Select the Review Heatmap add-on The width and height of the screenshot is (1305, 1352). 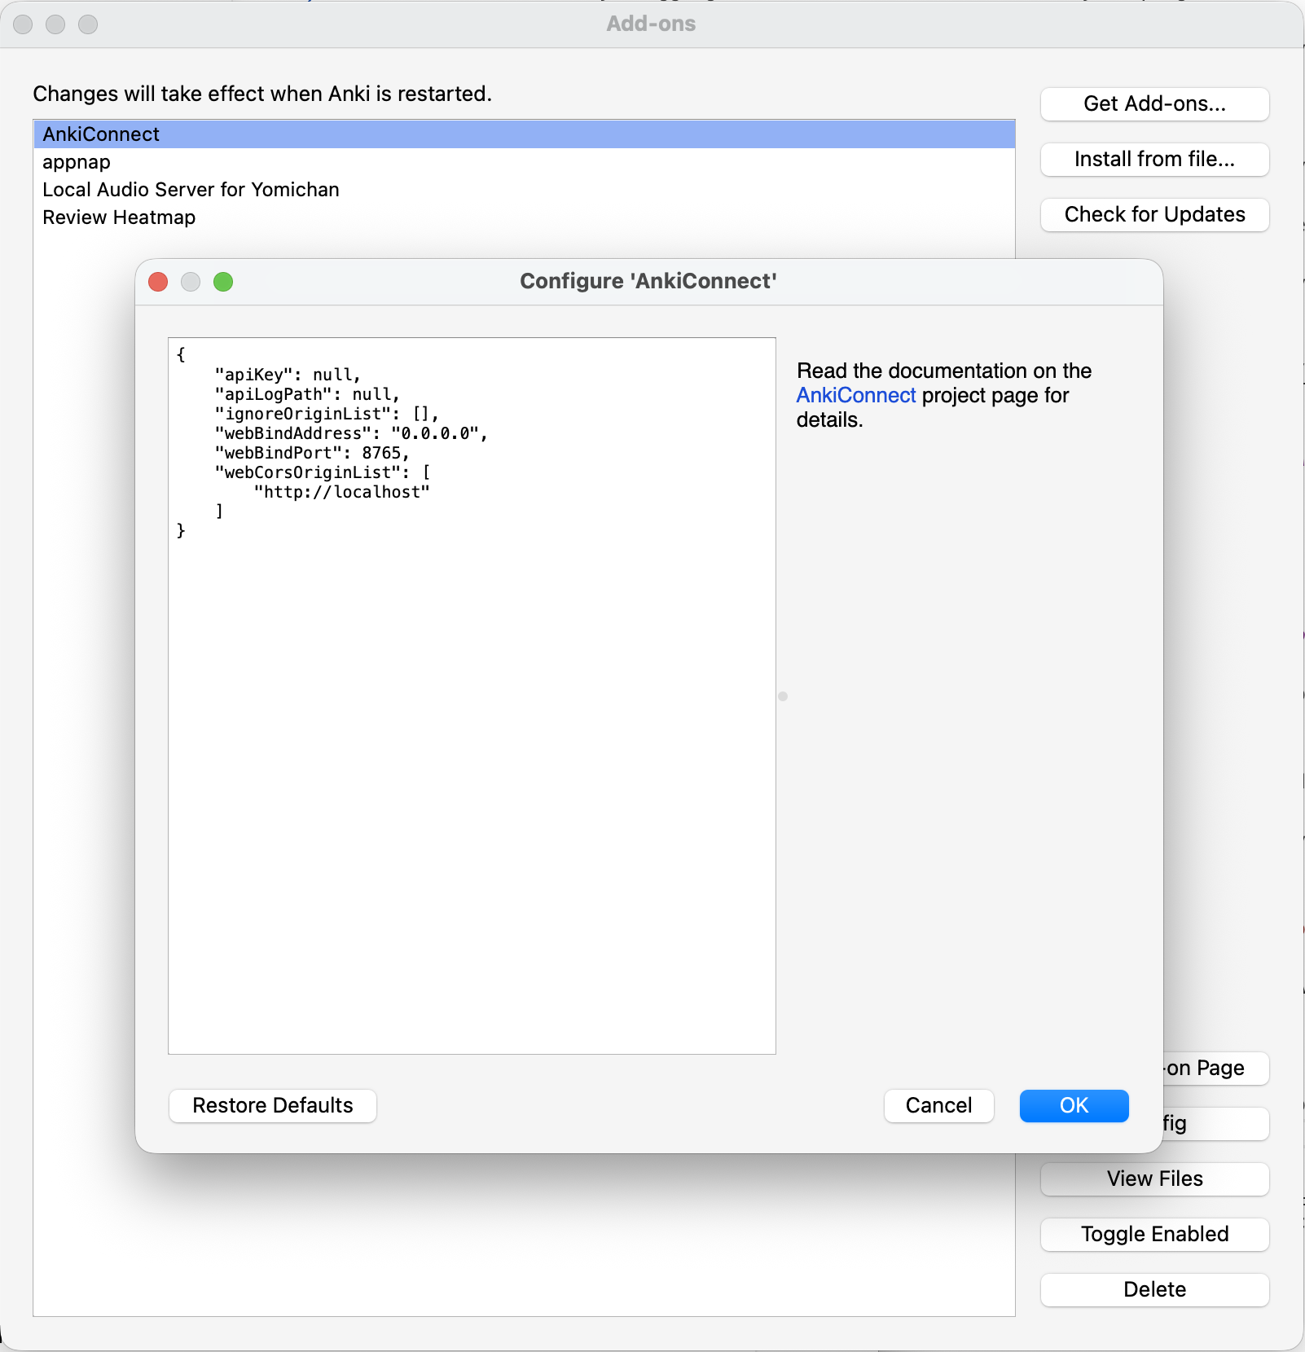524,217
